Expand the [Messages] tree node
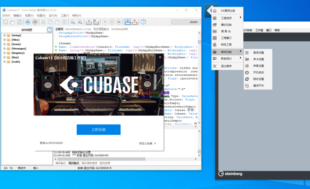310x189 pixels. (x=4, y=48)
